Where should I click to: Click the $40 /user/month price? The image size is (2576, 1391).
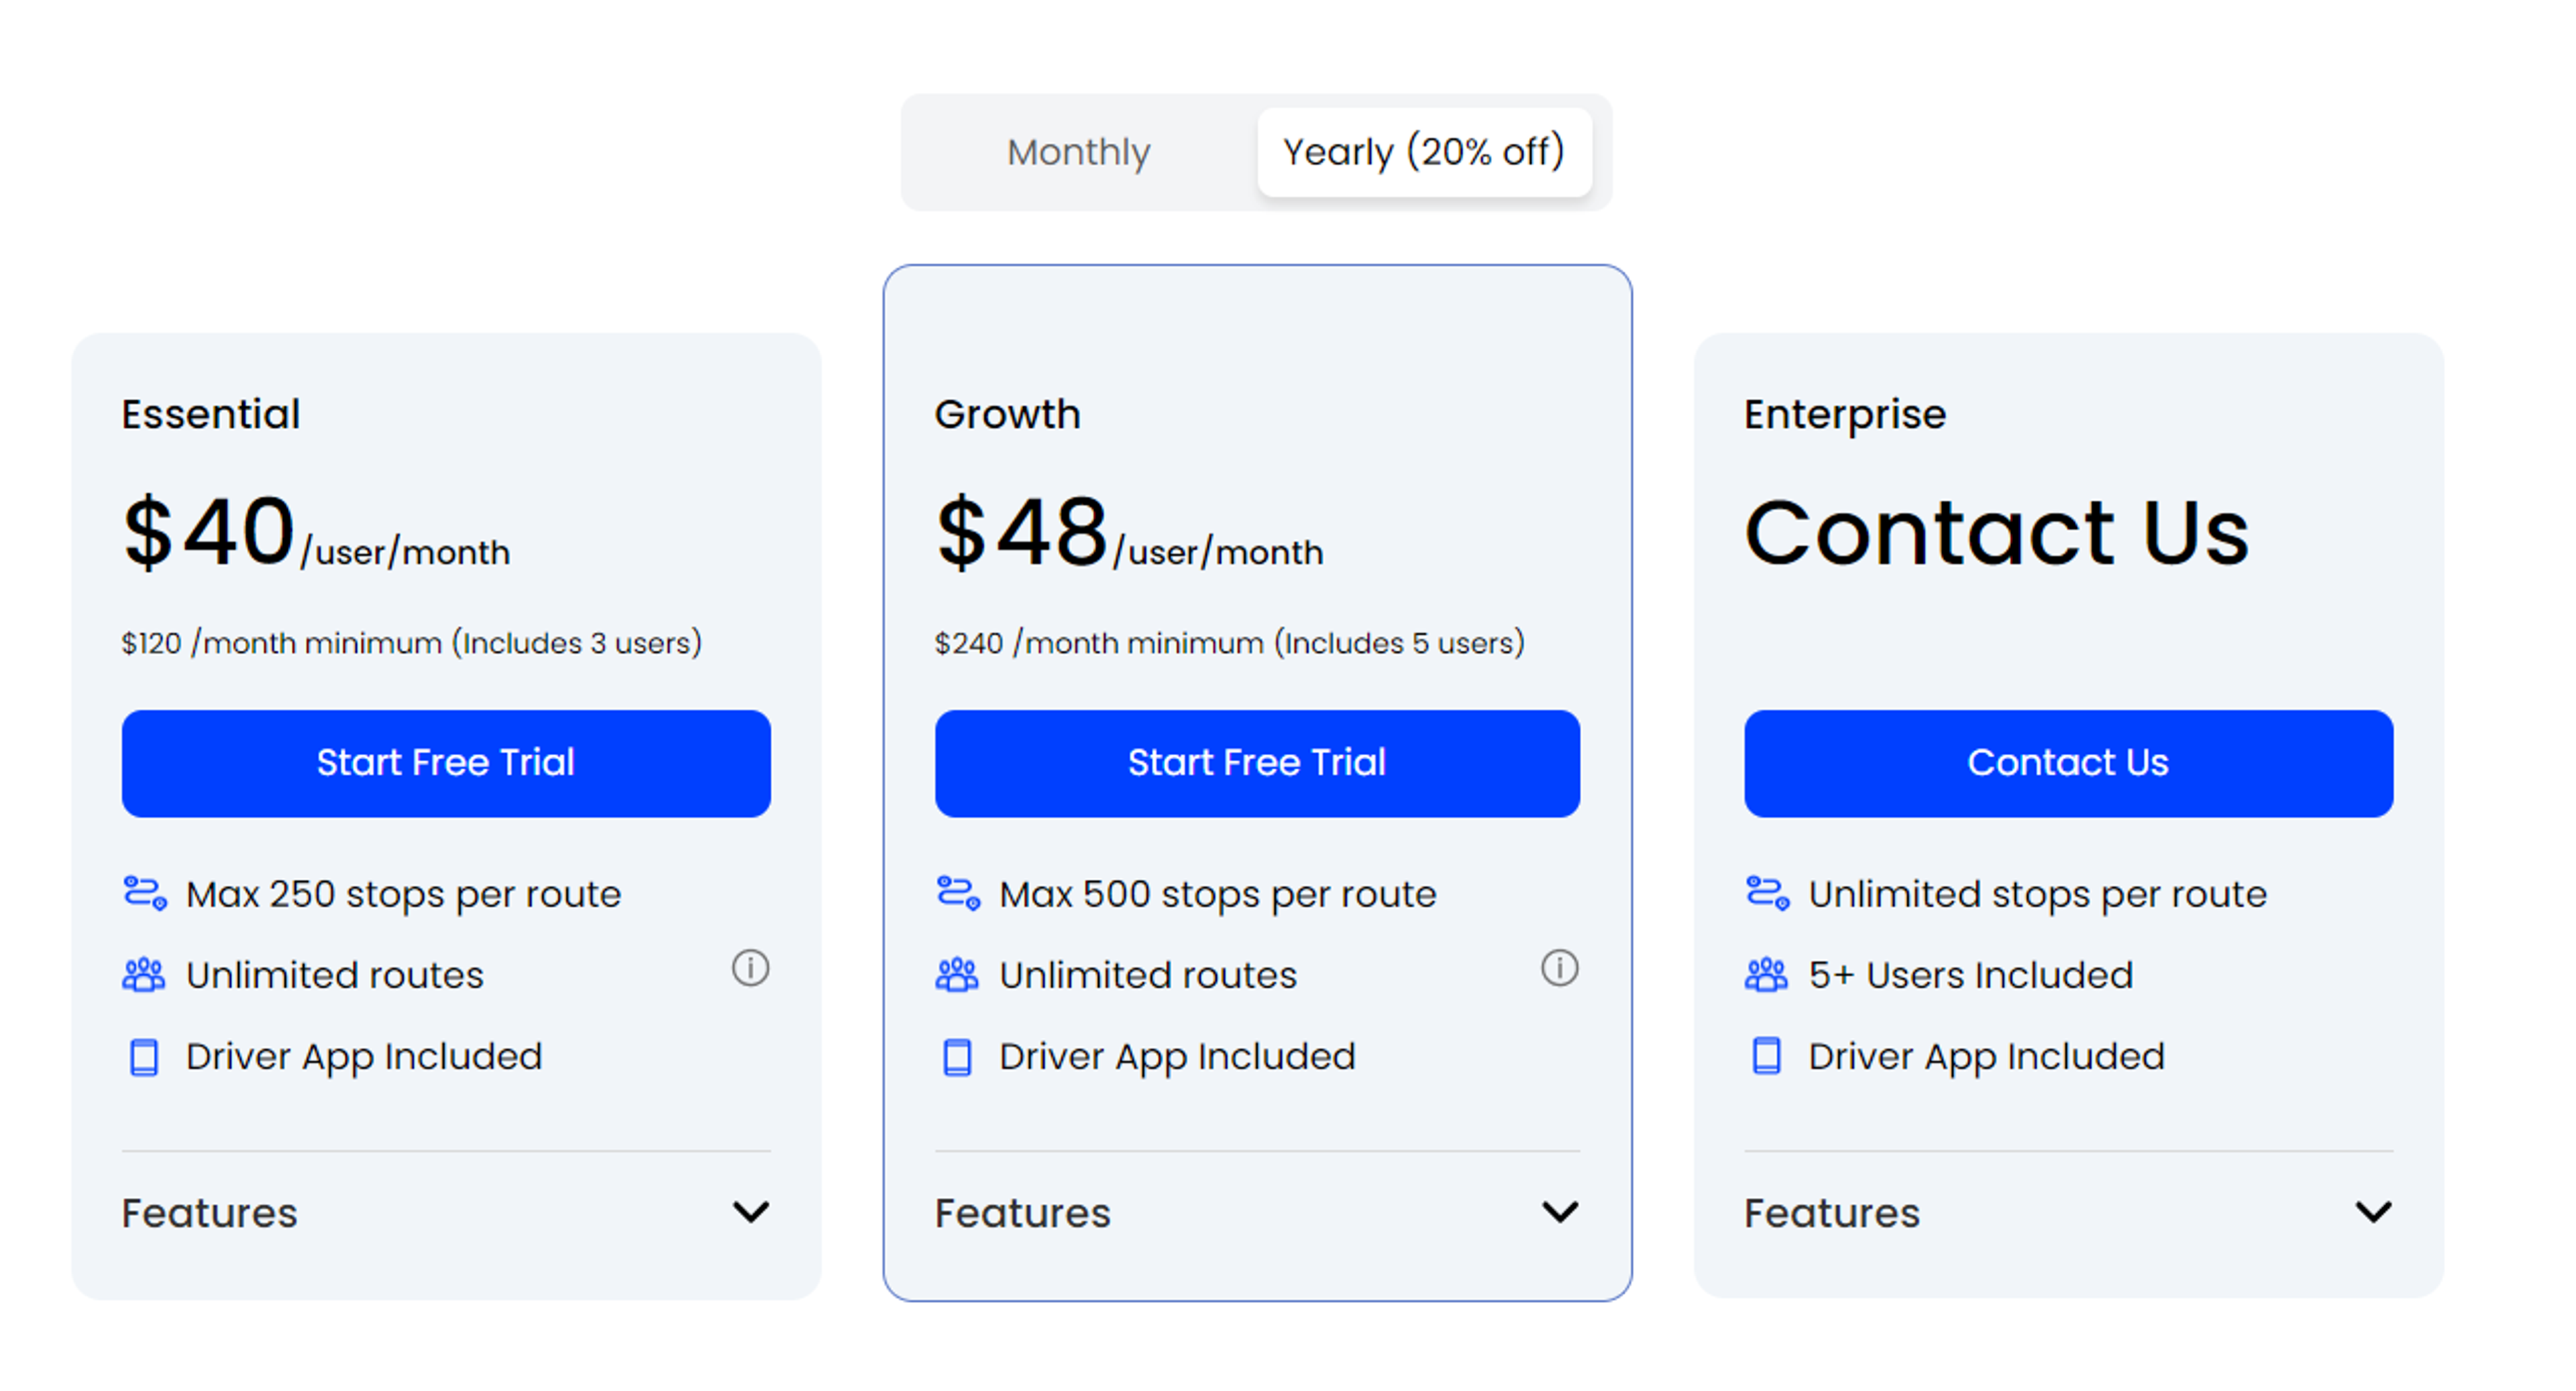tap(316, 533)
